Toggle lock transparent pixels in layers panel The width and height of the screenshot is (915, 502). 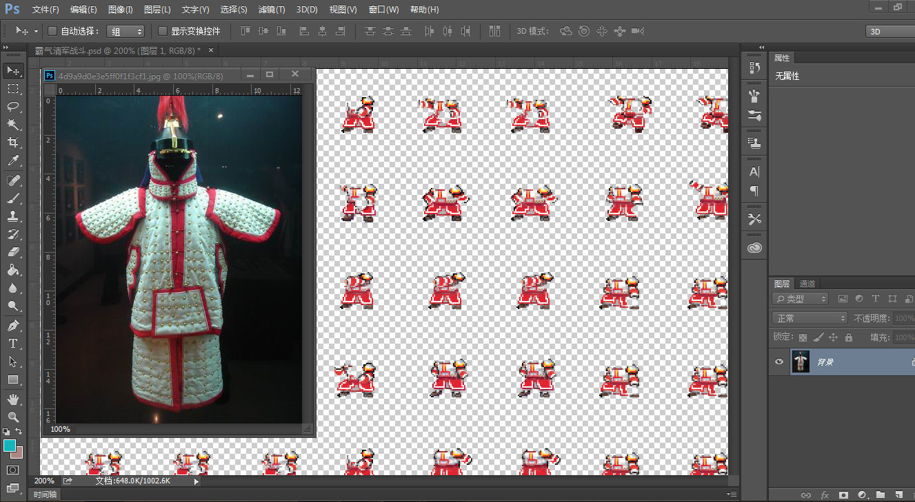[803, 337]
